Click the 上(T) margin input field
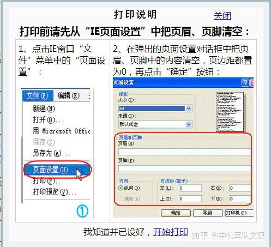Screen dimensions: 271x247 coord(190,198)
